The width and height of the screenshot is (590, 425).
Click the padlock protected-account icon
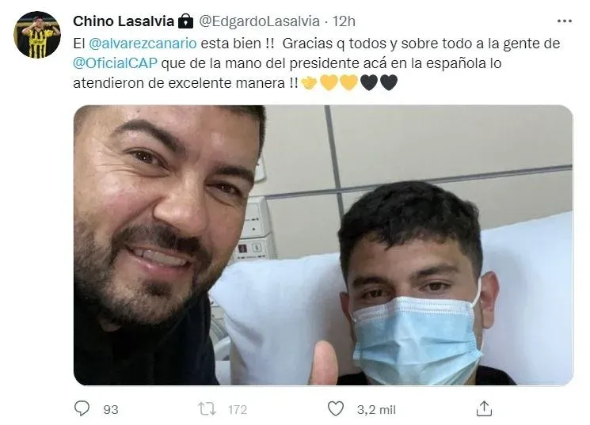pyautogui.click(x=185, y=21)
